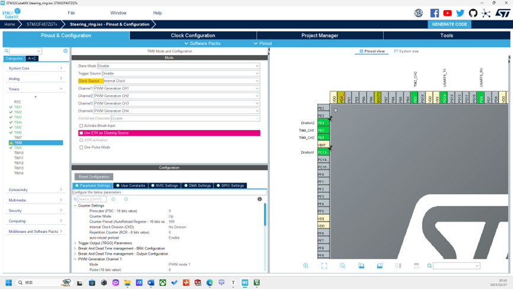Click the STM32F407ZGTx breadcrumb
Image resolution: width=513 pixels, height=289 pixels.
pyautogui.click(x=42, y=24)
